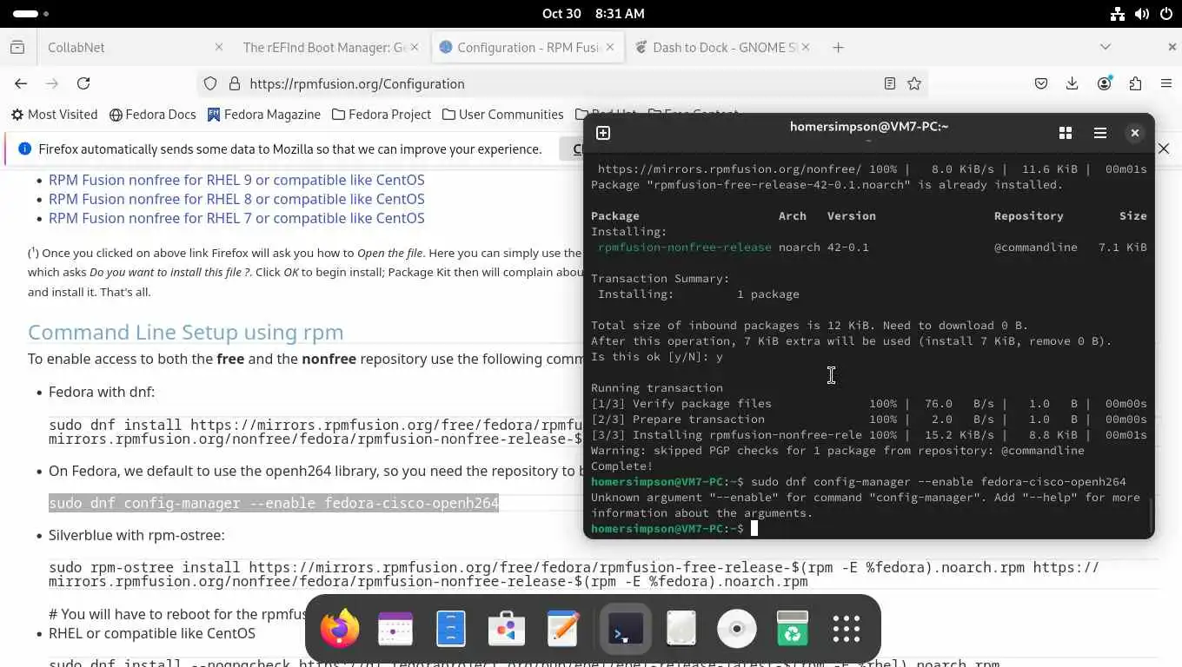Click highlighted config-manager command text

coord(274,503)
